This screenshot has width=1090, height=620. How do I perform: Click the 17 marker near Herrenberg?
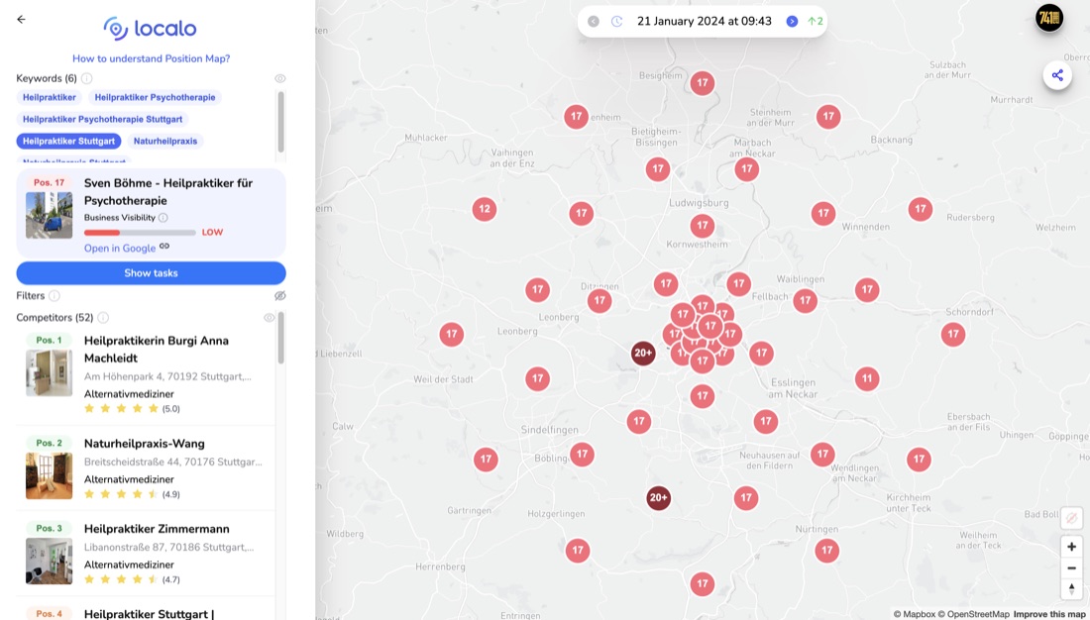pos(578,551)
